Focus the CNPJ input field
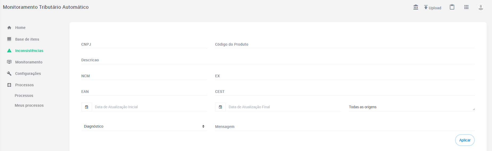 click(x=144, y=44)
